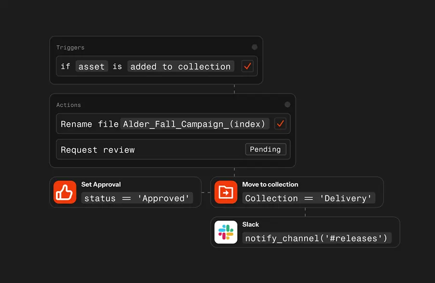Toggle the Rename file action checkbox

pos(280,124)
